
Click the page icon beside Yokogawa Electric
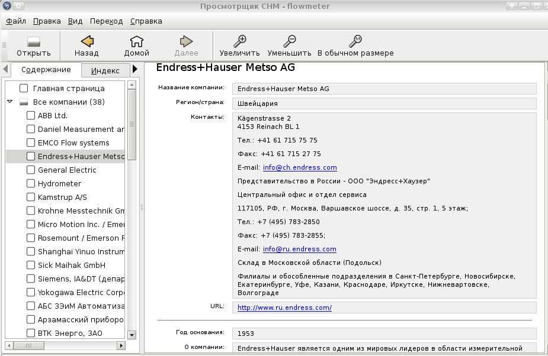click(31, 293)
